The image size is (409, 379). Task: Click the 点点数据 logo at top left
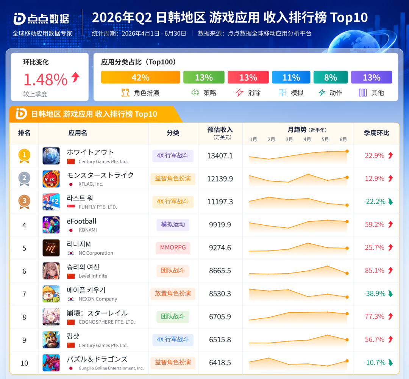[x=41, y=19]
